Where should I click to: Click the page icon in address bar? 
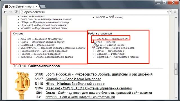click(22, 12)
